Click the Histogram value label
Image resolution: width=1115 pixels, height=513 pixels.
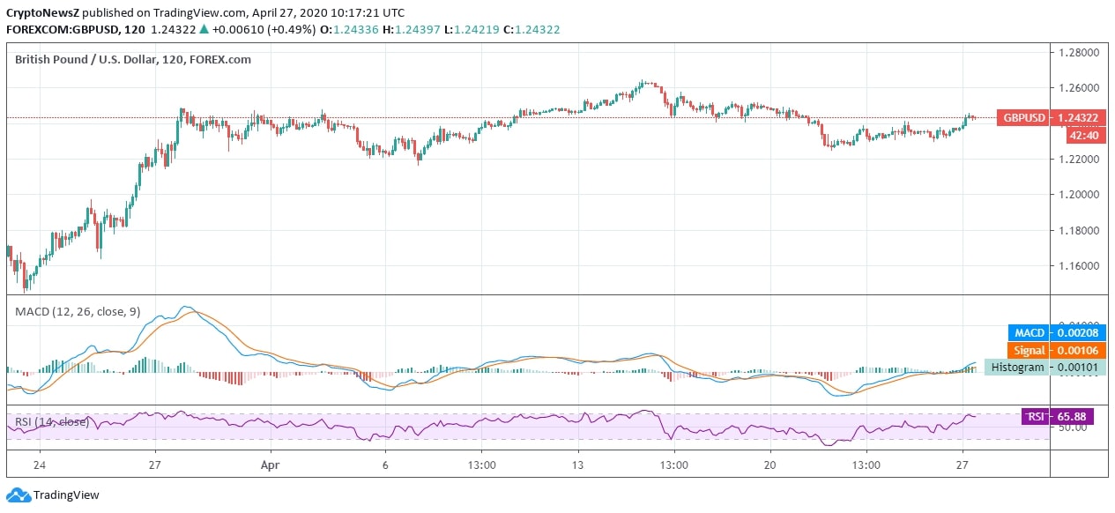click(1017, 367)
